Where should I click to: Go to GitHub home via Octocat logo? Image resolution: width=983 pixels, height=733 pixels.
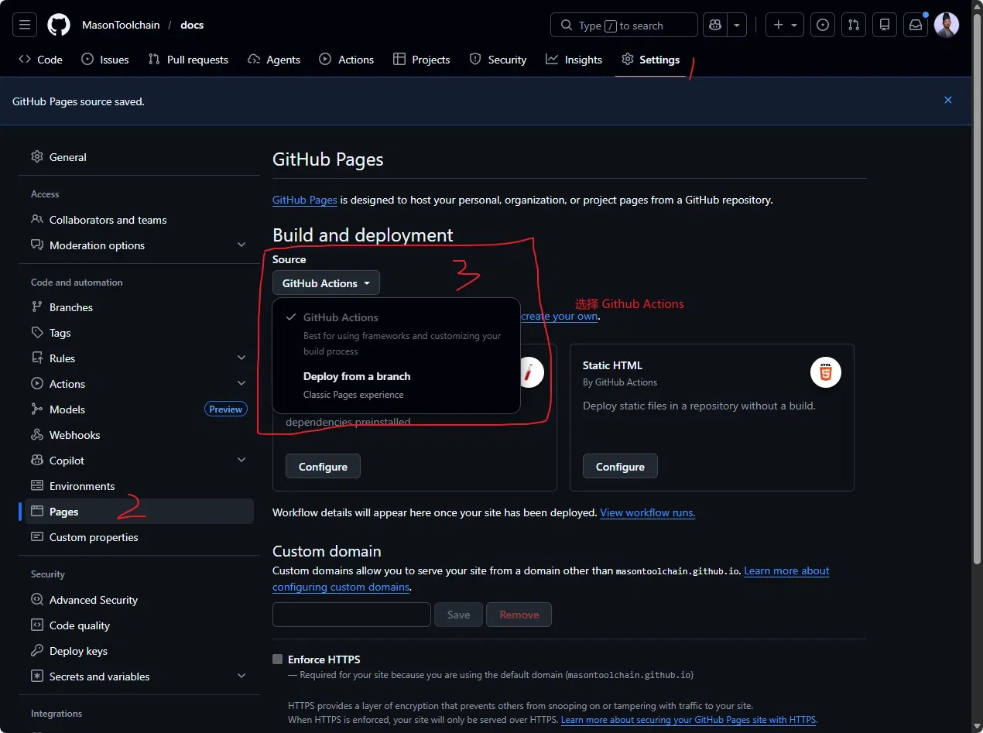pos(59,25)
